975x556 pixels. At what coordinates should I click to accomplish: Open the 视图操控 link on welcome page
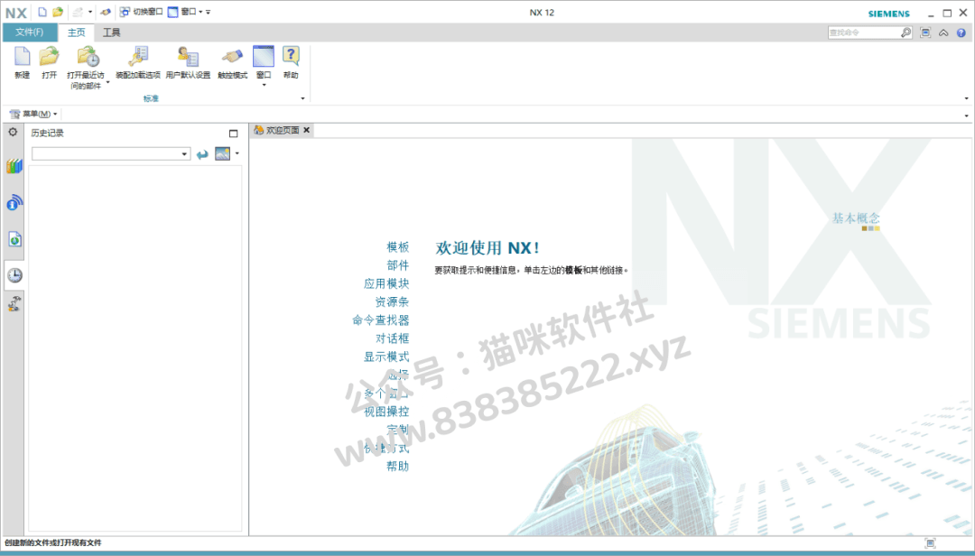[386, 411]
